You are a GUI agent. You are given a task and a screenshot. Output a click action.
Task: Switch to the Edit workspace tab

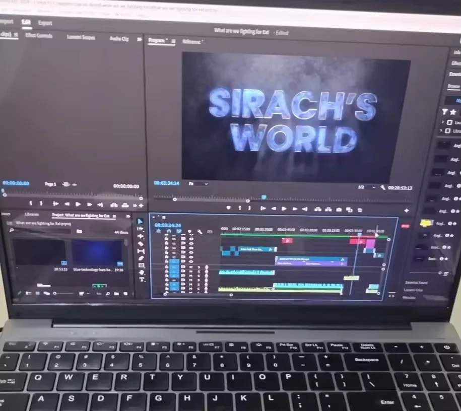coord(26,22)
